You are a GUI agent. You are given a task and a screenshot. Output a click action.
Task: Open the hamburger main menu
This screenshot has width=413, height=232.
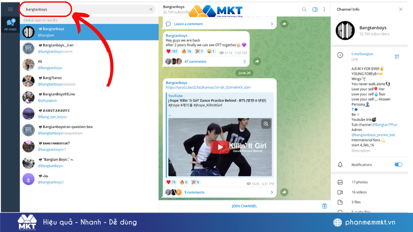[x=10, y=10]
